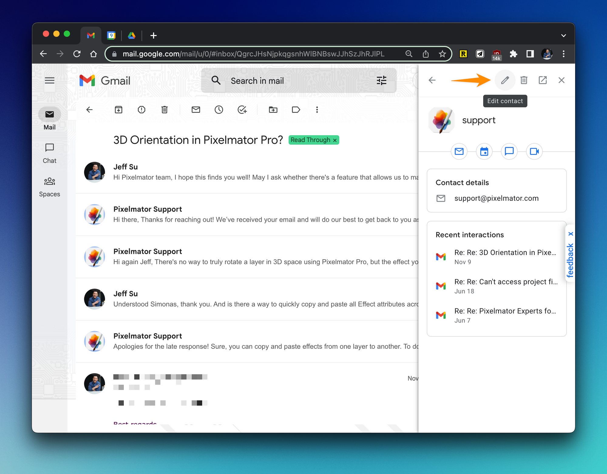Delete the conversation with toolbar trash icon
Viewport: 607px width, 474px height.
click(164, 110)
